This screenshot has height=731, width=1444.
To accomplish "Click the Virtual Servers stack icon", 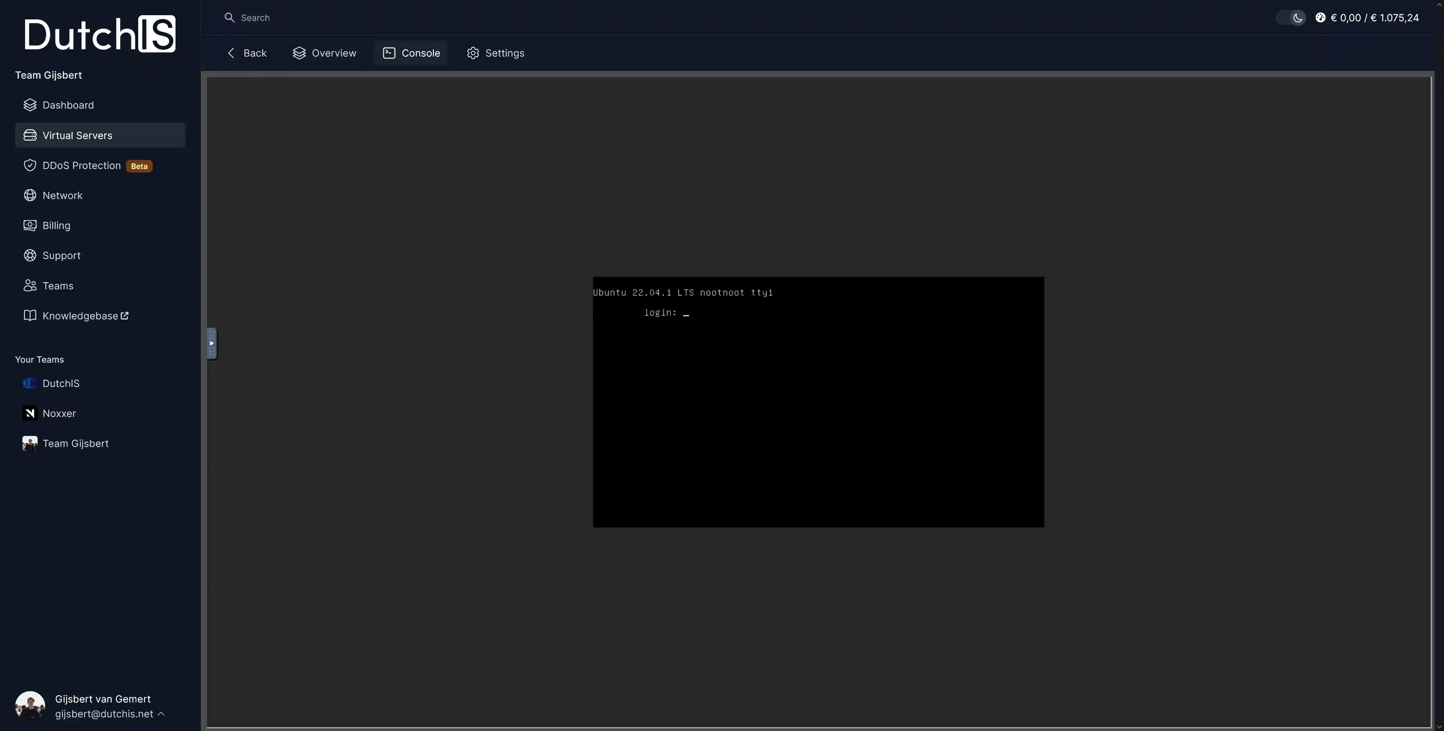I will pyautogui.click(x=30, y=135).
